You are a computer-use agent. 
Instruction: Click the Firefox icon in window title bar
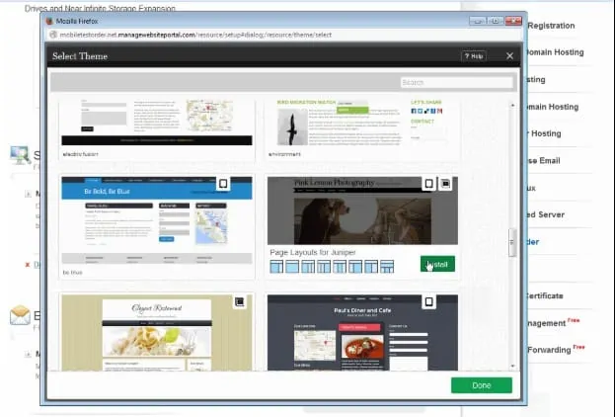pyautogui.click(x=51, y=19)
